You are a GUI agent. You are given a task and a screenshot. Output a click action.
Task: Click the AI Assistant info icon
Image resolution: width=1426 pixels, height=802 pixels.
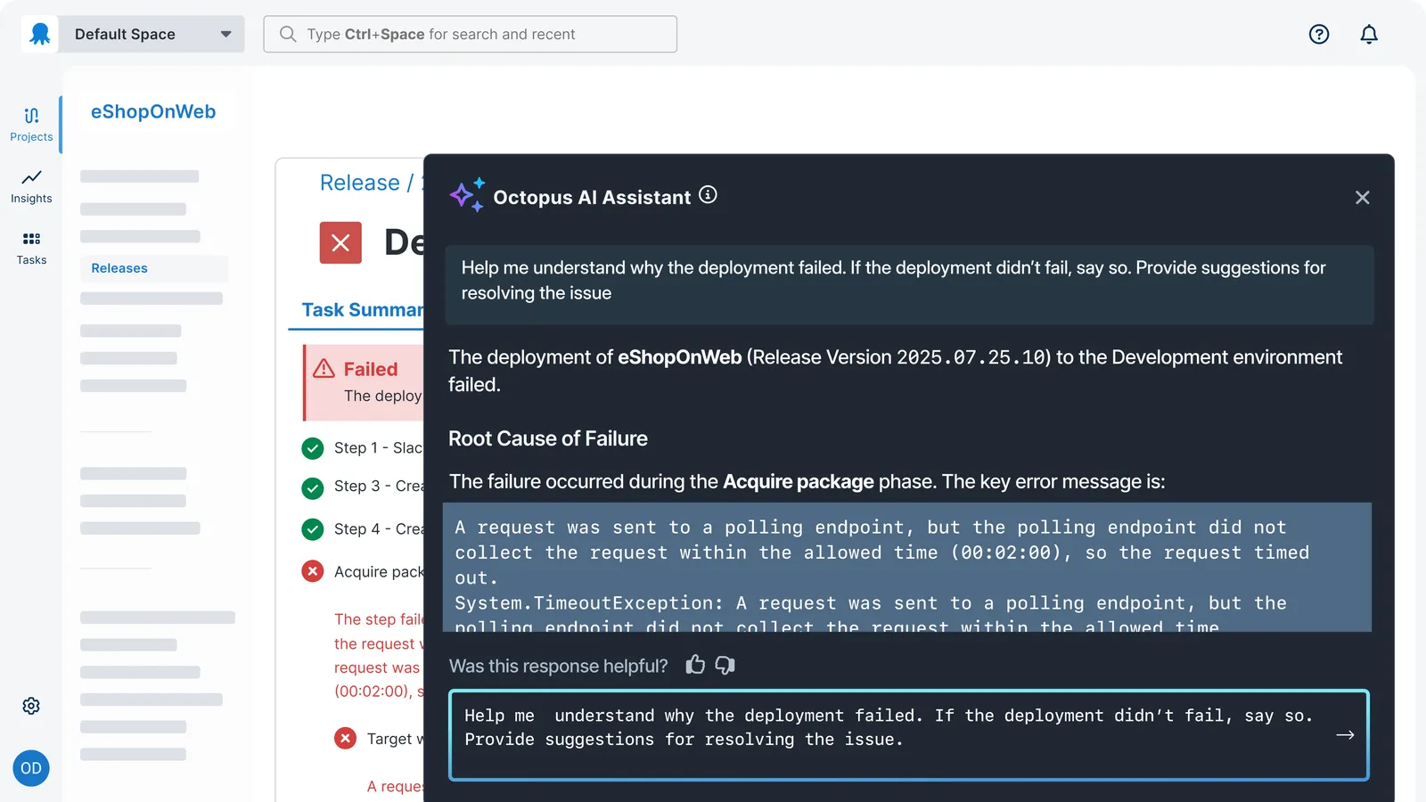708,195
